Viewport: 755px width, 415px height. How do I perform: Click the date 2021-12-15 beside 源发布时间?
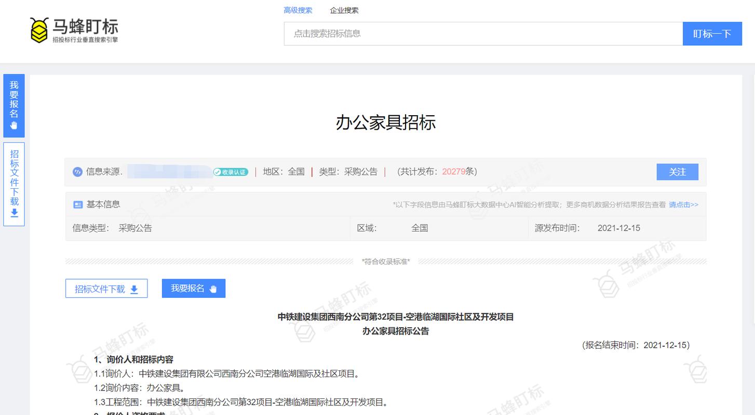(x=619, y=228)
